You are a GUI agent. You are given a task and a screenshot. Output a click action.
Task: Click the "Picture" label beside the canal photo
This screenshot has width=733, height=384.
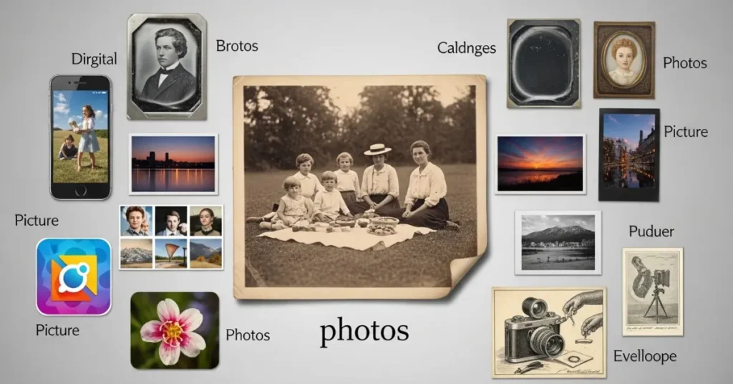tap(686, 132)
